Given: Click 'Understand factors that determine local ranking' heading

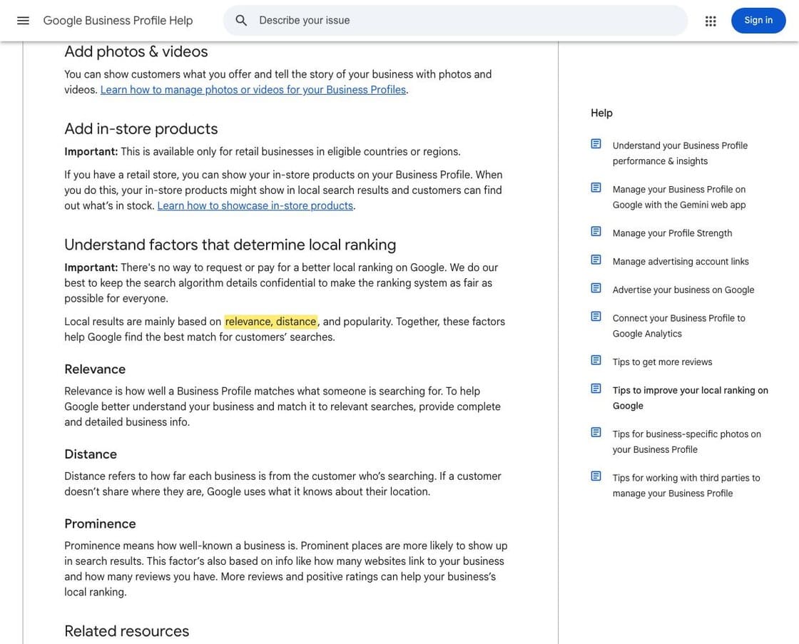Looking at the screenshot, I should pyautogui.click(x=230, y=245).
